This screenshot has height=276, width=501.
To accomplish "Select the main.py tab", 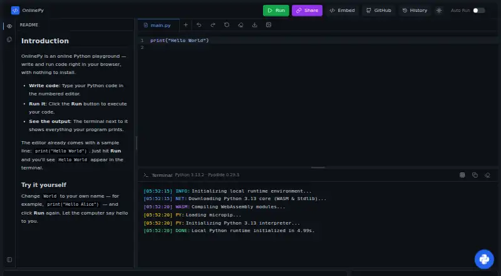I will [158, 25].
